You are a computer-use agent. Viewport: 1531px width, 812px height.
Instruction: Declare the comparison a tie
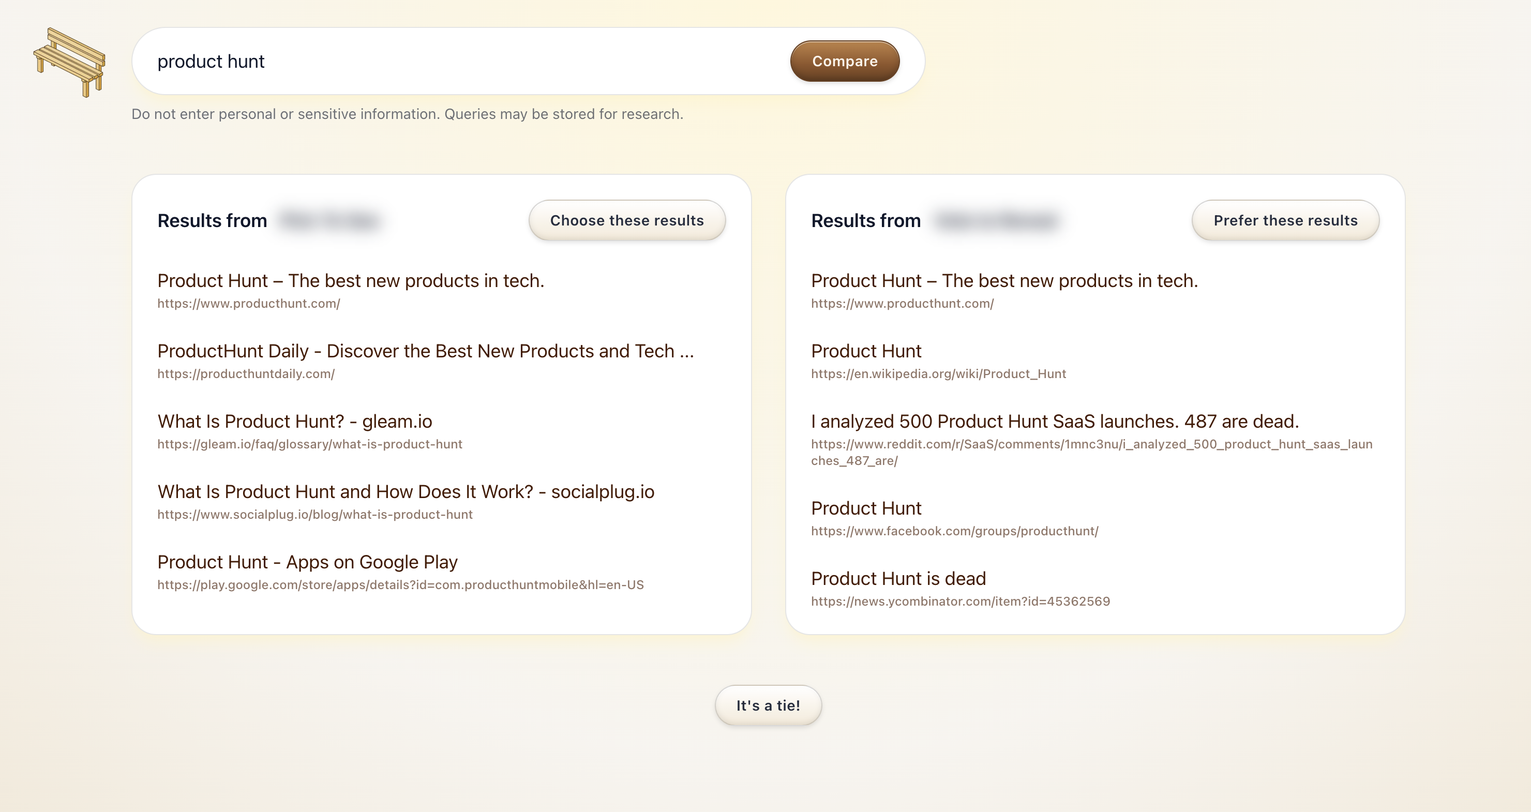tap(769, 705)
